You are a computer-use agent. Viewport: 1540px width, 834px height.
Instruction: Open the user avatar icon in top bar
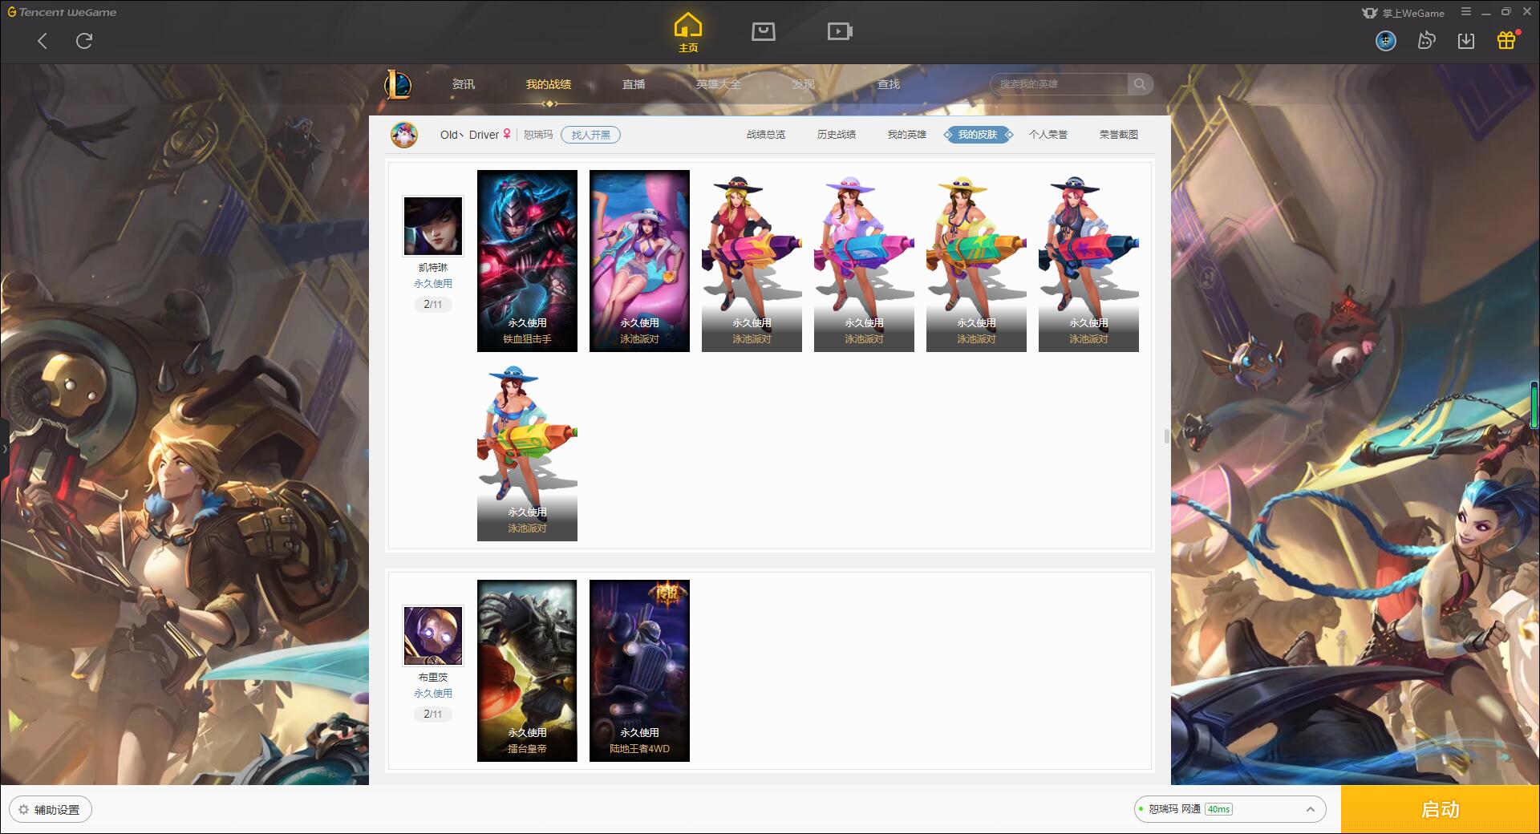(x=1386, y=40)
